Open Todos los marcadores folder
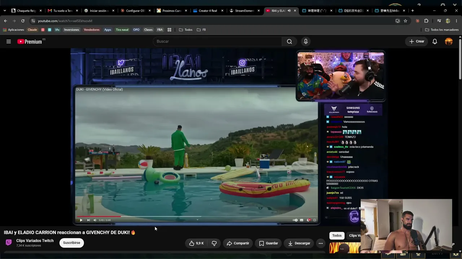The width and height of the screenshot is (462, 259). (442, 29)
